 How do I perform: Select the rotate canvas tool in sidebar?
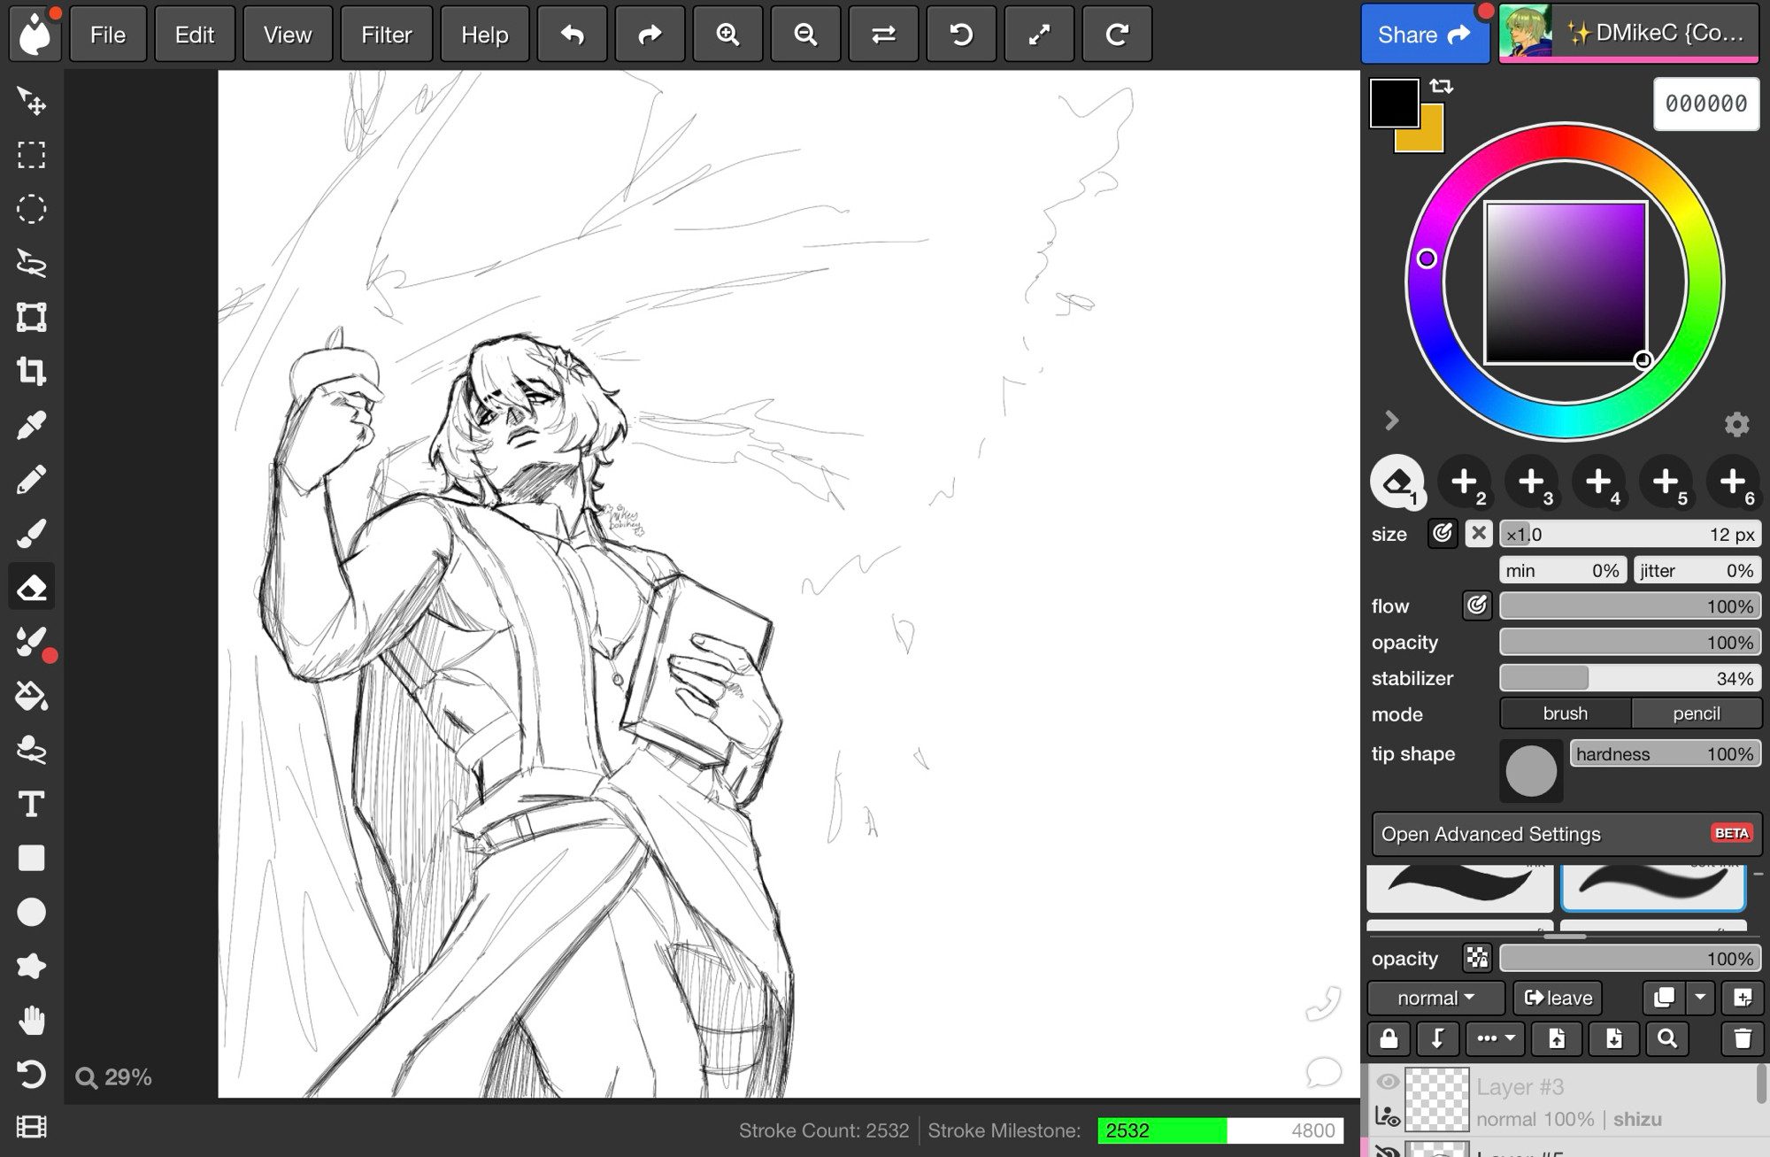32,1075
